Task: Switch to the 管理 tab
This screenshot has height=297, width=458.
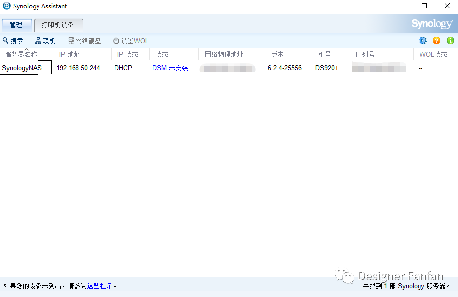Action: 17,25
